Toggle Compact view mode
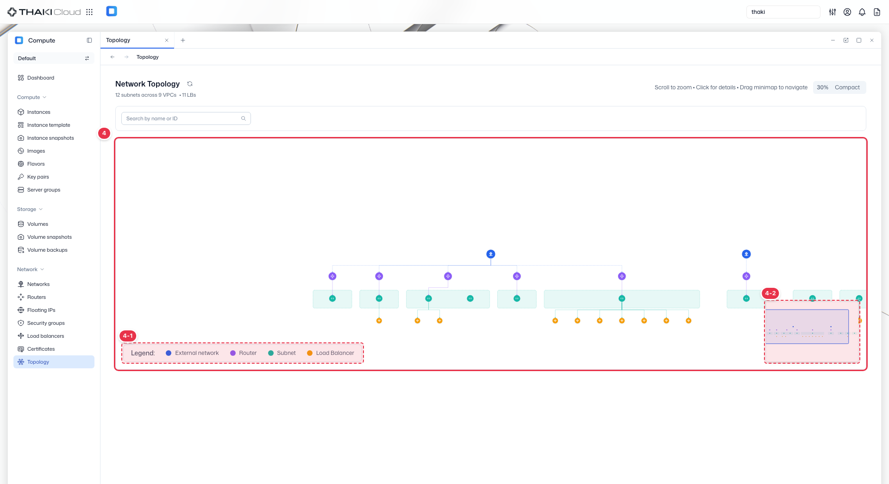Screen dimensions: 889x484 [x=847, y=87]
